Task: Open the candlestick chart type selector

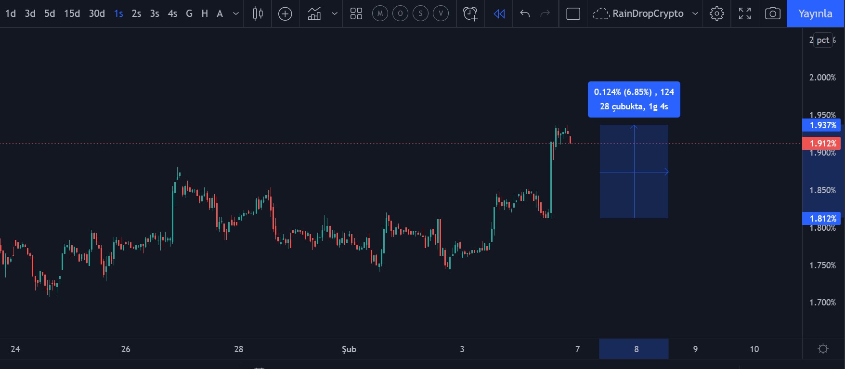Action: pyautogui.click(x=258, y=13)
